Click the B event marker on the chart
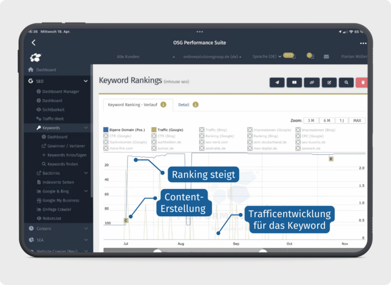Screen dimensions: 391x285 point(331,159)
